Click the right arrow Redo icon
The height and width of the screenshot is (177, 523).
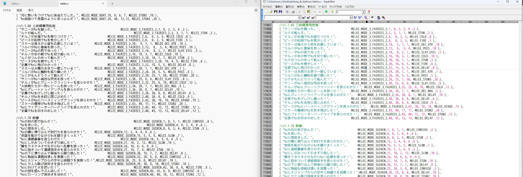coord(320,12)
